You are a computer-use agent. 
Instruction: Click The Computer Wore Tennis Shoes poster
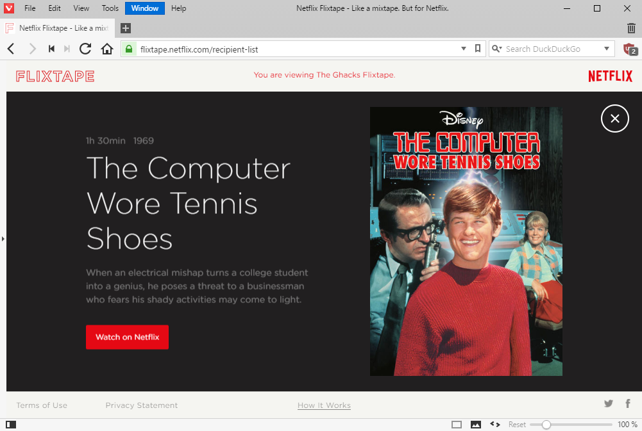click(466, 241)
